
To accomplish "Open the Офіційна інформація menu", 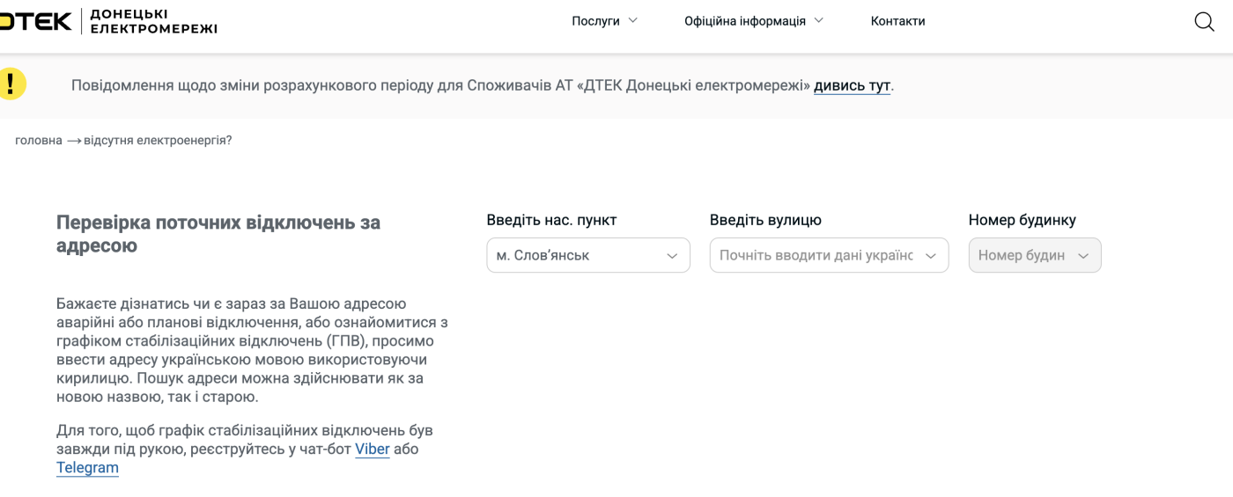I will pos(744,21).
